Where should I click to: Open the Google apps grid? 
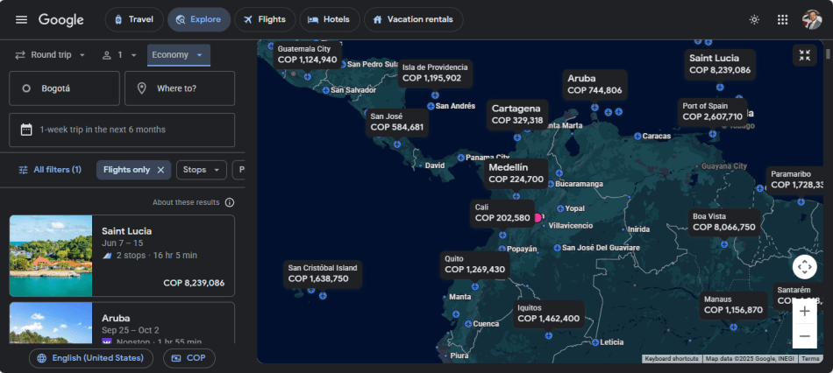[x=783, y=19]
